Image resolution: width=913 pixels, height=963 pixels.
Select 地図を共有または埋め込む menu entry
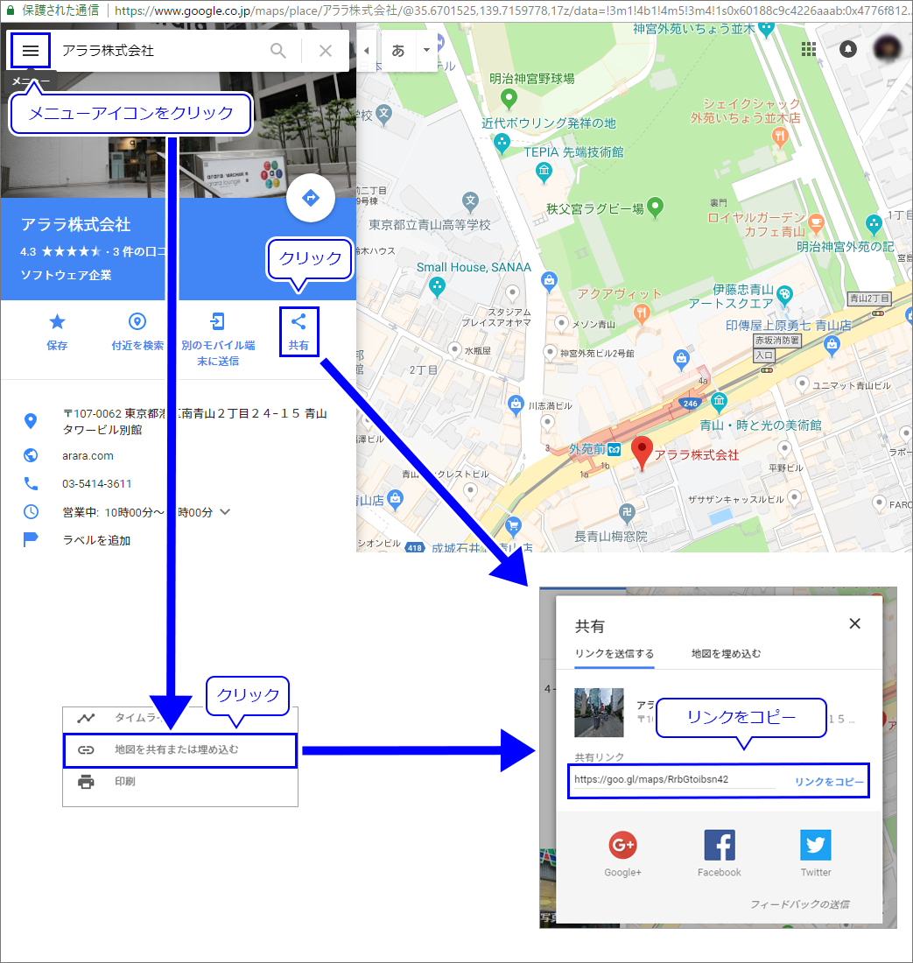tap(180, 750)
